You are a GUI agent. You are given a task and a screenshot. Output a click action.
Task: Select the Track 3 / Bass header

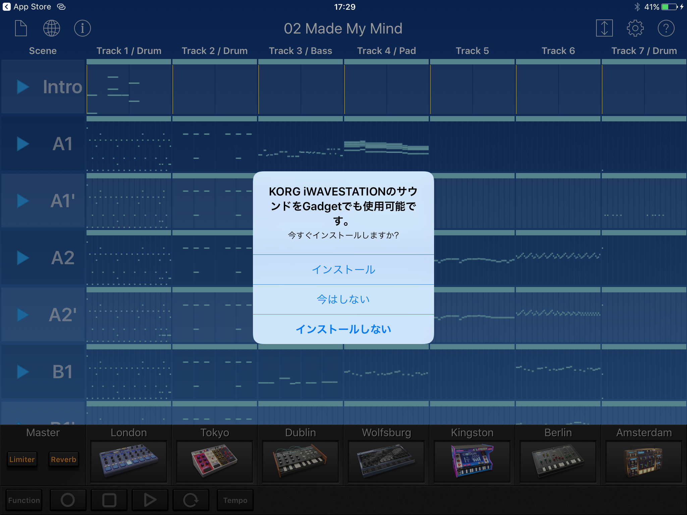(301, 51)
